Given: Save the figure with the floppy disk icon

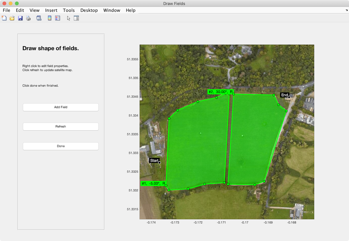Looking at the screenshot, I should [20, 18].
